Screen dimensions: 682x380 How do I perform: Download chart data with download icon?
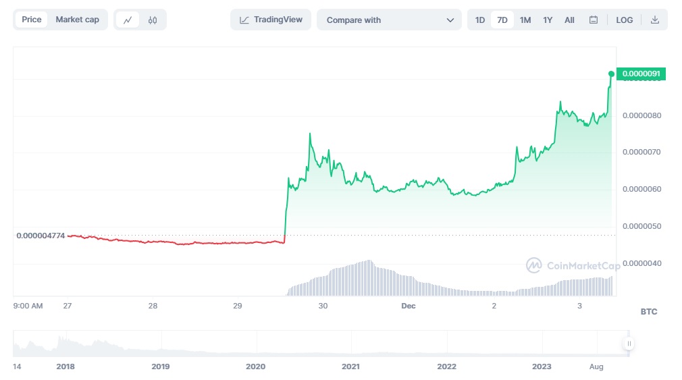(x=654, y=20)
